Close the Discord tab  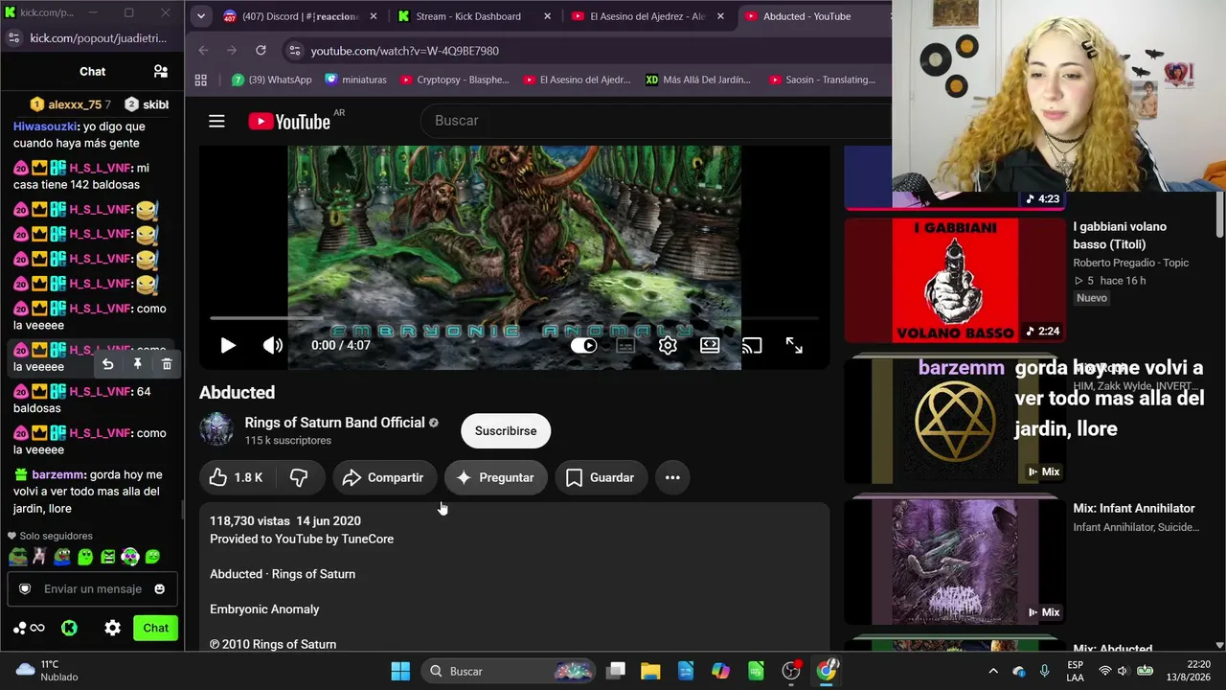click(x=374, y=16)
